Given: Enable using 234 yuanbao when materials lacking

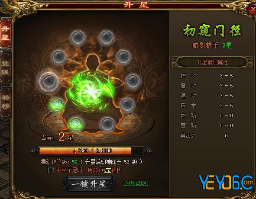Looking at the screenshot, I should click(51, 170).
